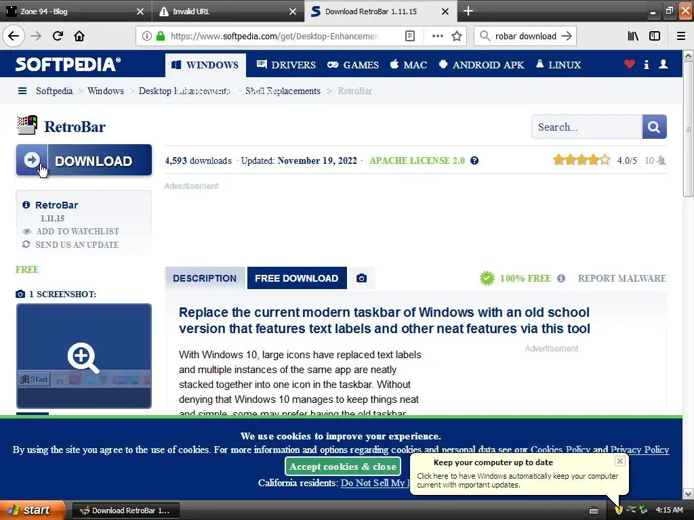Open the Mac section
The width and height of the screenshot is (694, 520).
409,65
